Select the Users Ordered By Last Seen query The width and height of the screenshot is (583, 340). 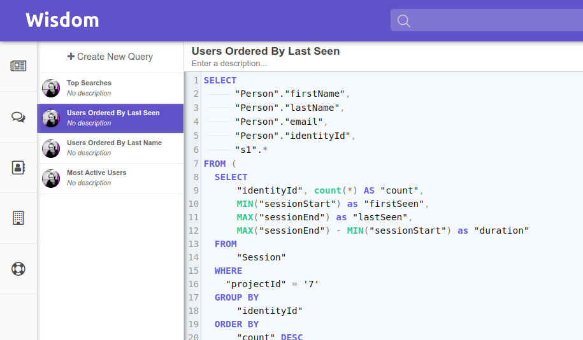(110, 118)
